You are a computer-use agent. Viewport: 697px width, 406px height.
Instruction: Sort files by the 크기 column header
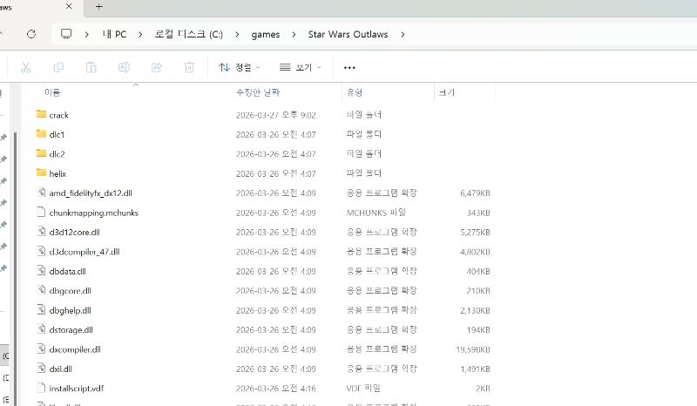tap(446, 92)
